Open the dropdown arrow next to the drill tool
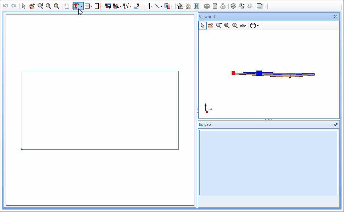 tap(82, 6)
